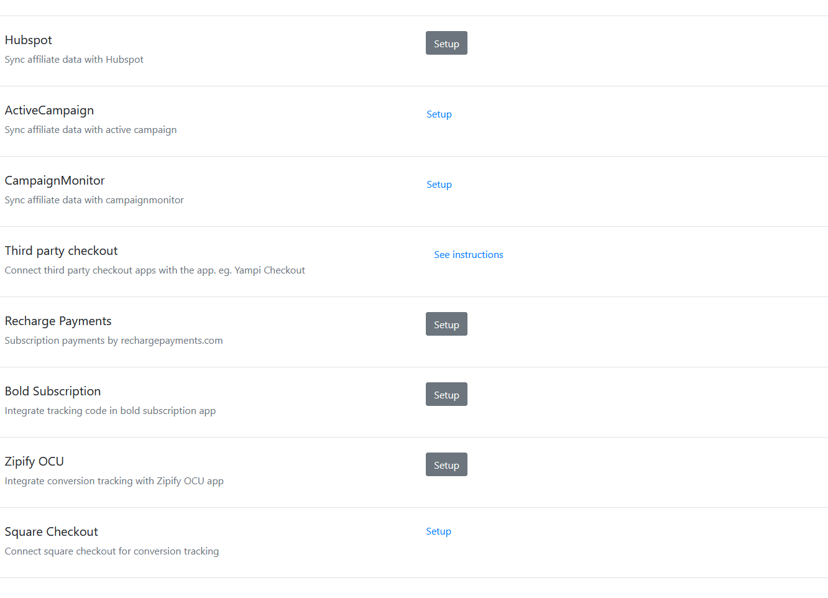Click Setup for Recharge Payments
828x598 pixels.
tap(446, 324)
